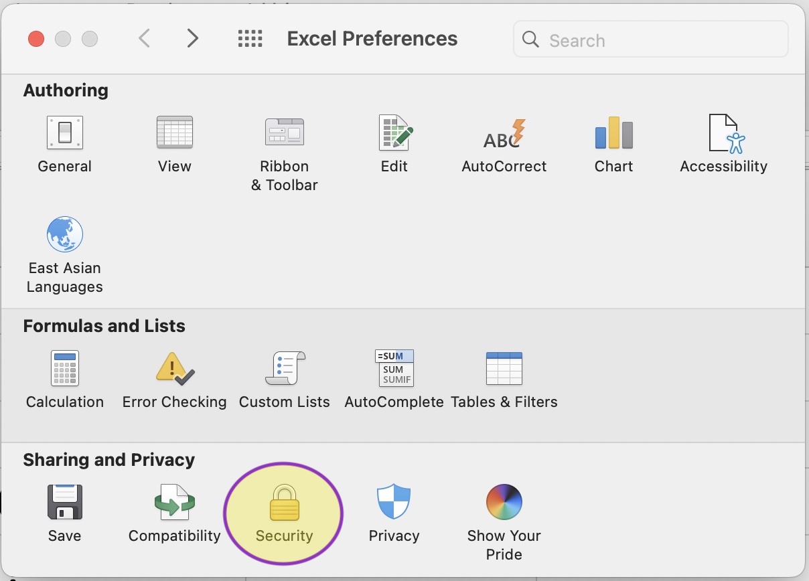Image resolution: width=809 pixels, height=581 pixels.
Task: Go back with the left chevron
Action: coord(144,39)
